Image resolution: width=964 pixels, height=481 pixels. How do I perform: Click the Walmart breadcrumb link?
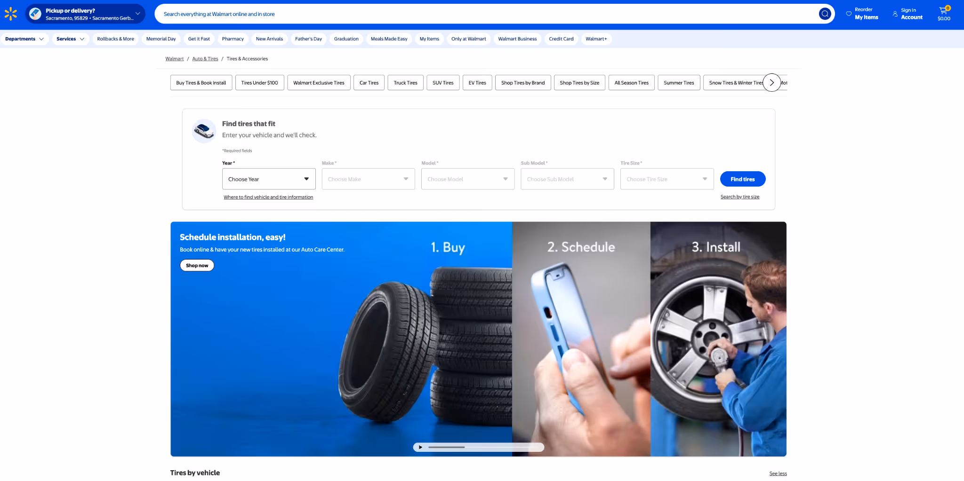coord(175,59)
